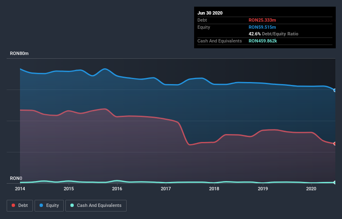Click the 2020 x-axis label
The width and height of the screenshot is (342, 219).
tap(311, 189)
